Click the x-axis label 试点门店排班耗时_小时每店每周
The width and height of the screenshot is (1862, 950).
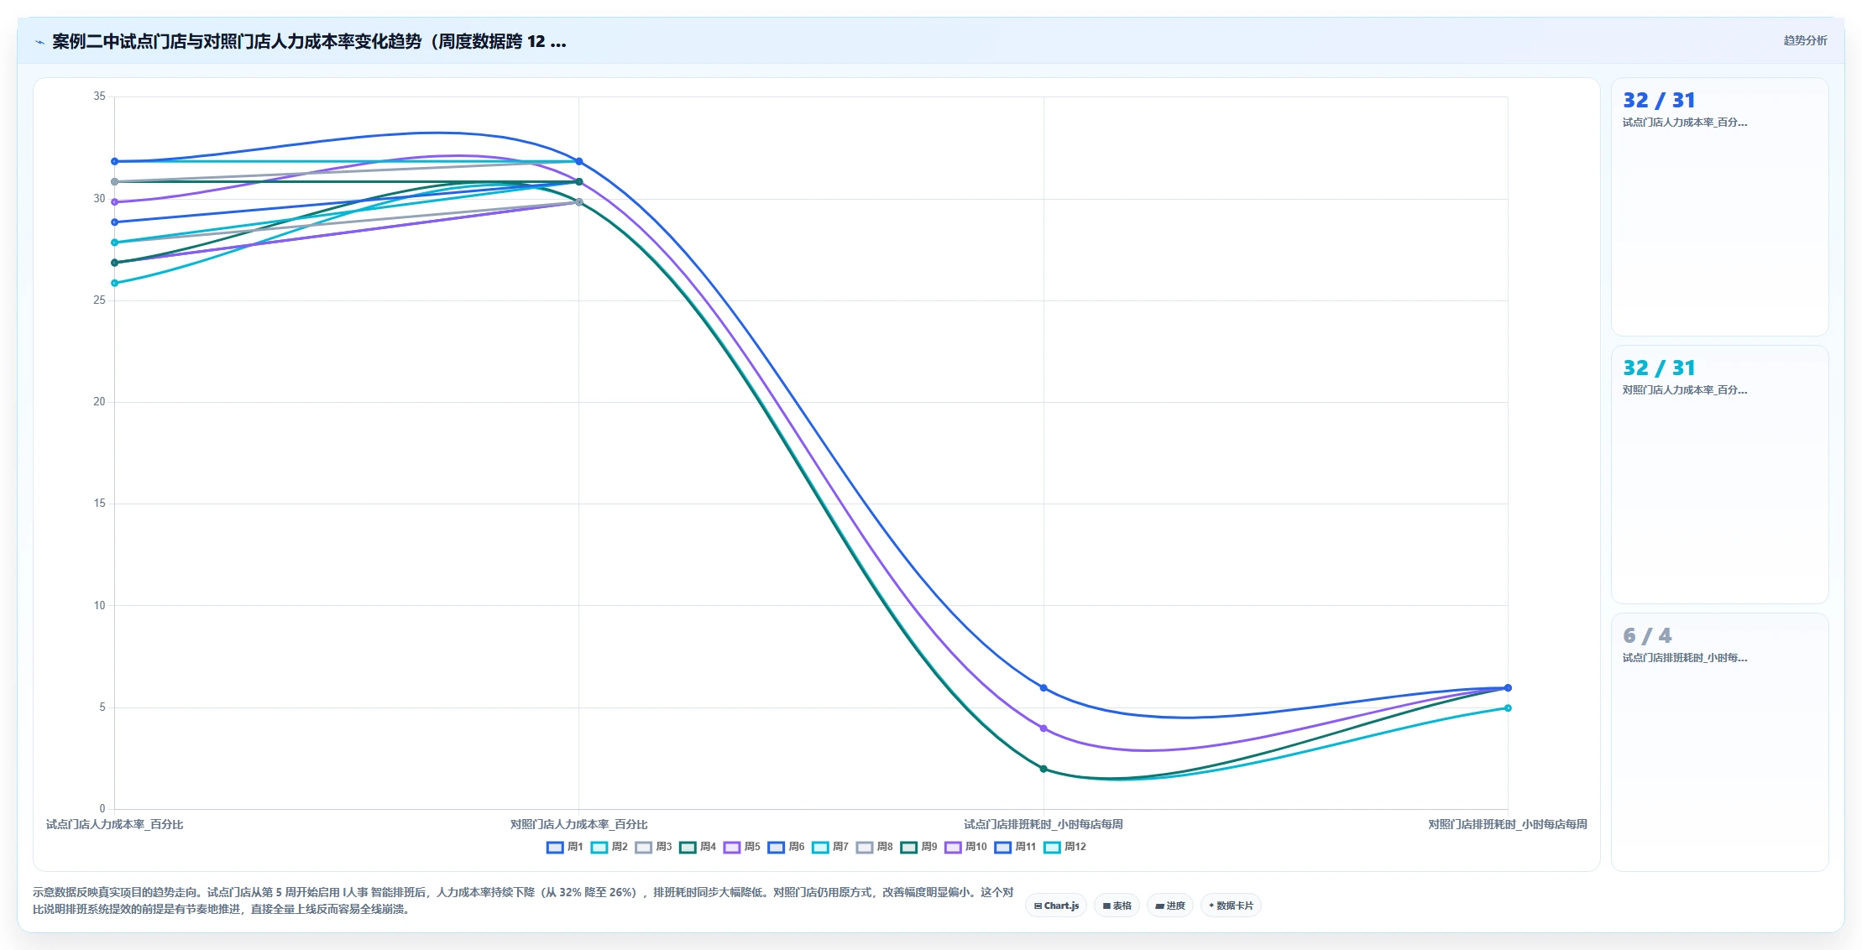1043,824
